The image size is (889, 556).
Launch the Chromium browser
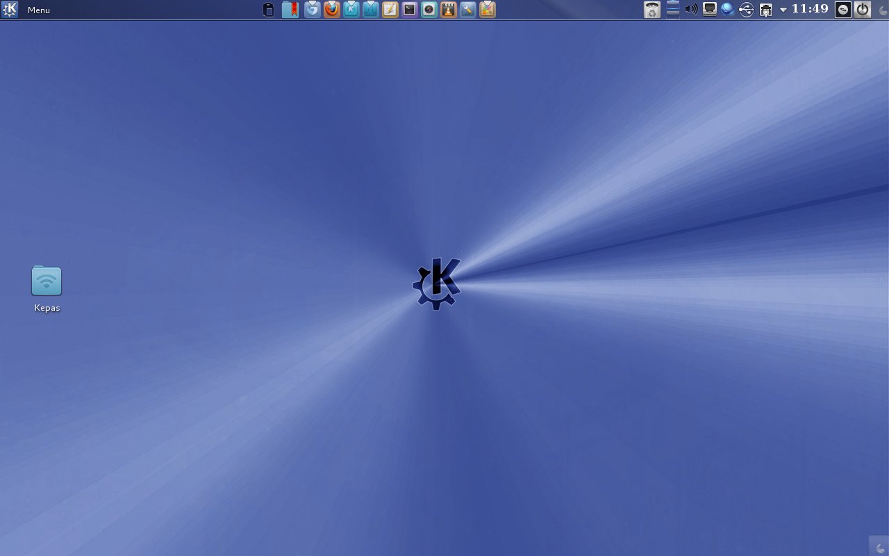pos(313,10)
